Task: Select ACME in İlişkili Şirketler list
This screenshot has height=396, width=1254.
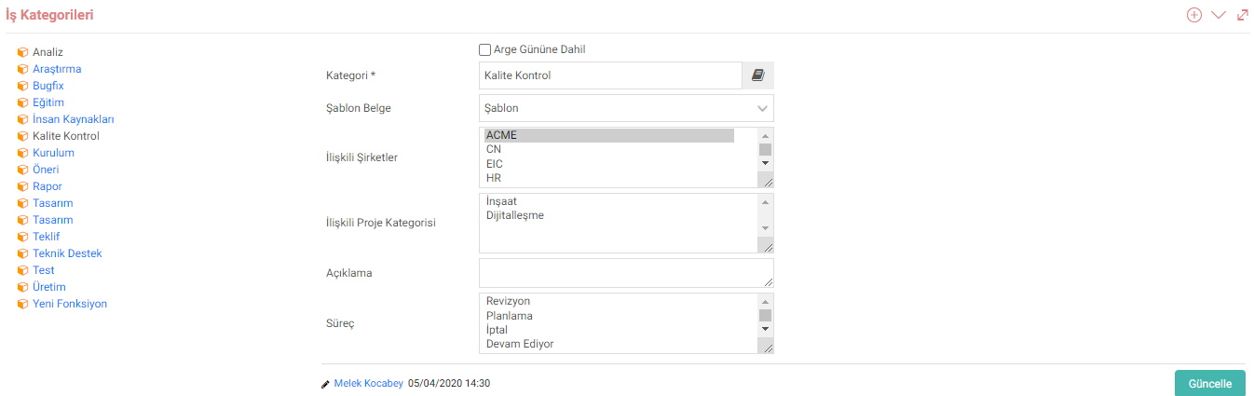Action: (609, 135)
